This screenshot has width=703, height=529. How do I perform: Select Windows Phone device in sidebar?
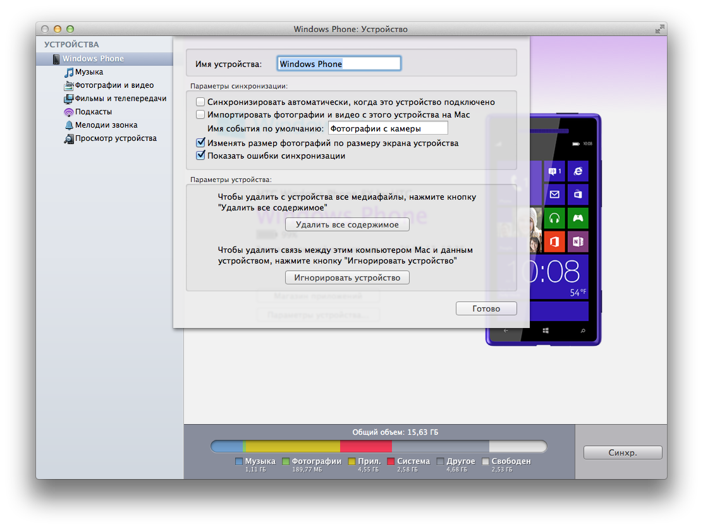(104, 59)
